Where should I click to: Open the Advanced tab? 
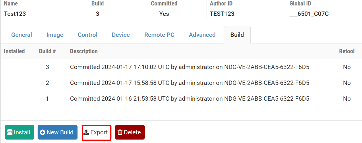202,35
